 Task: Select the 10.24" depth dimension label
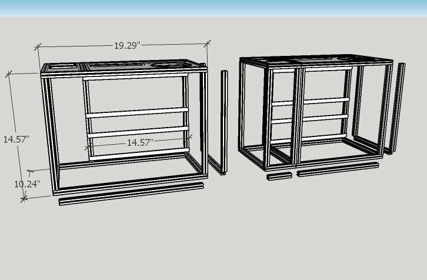pos(27,184)
